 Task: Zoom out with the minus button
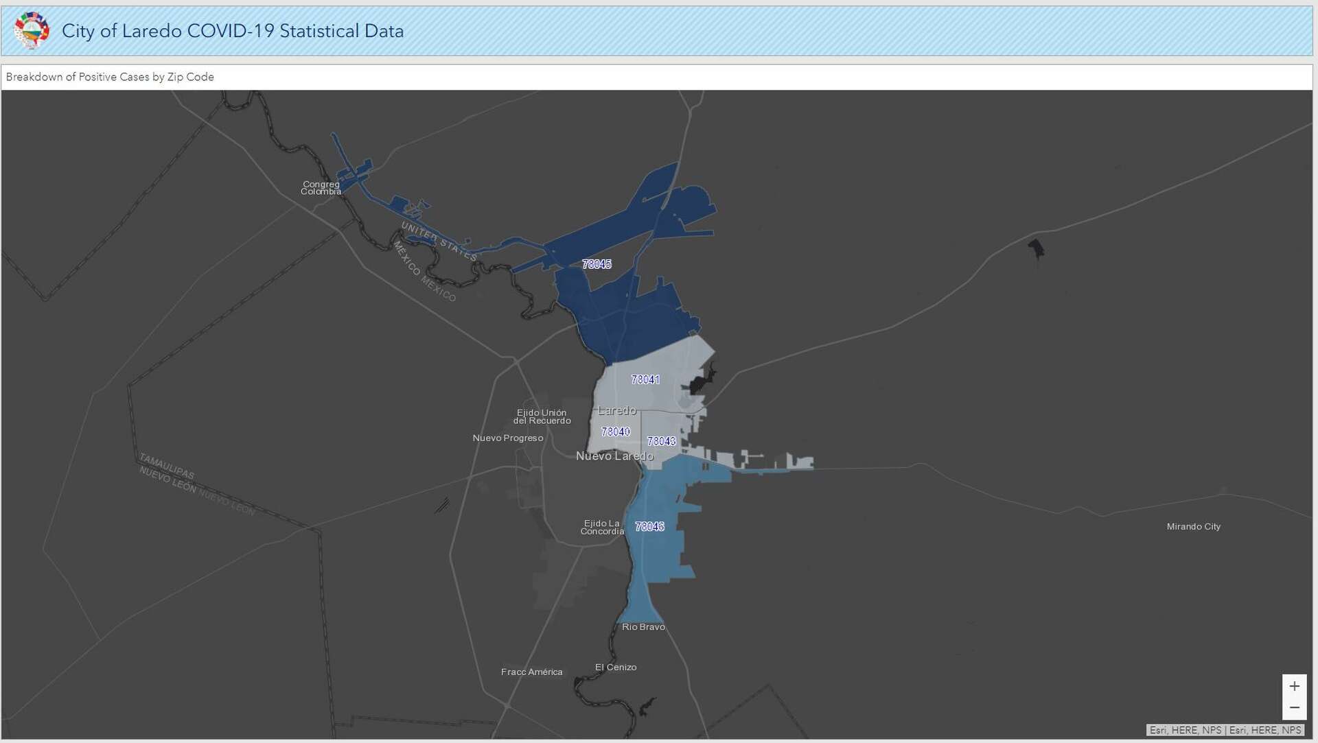[x=1294, y=707]
